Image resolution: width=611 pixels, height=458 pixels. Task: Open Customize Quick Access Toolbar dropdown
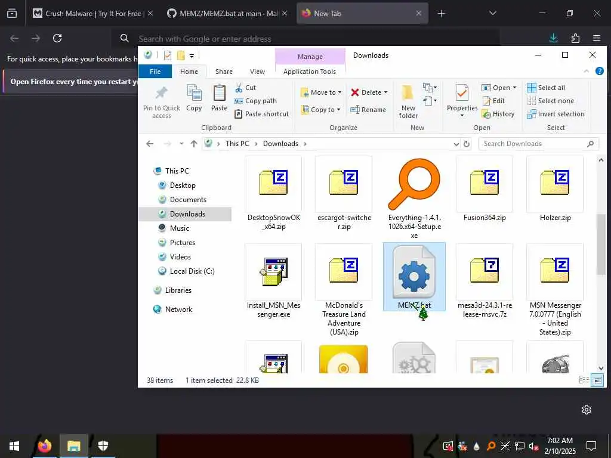192,55
